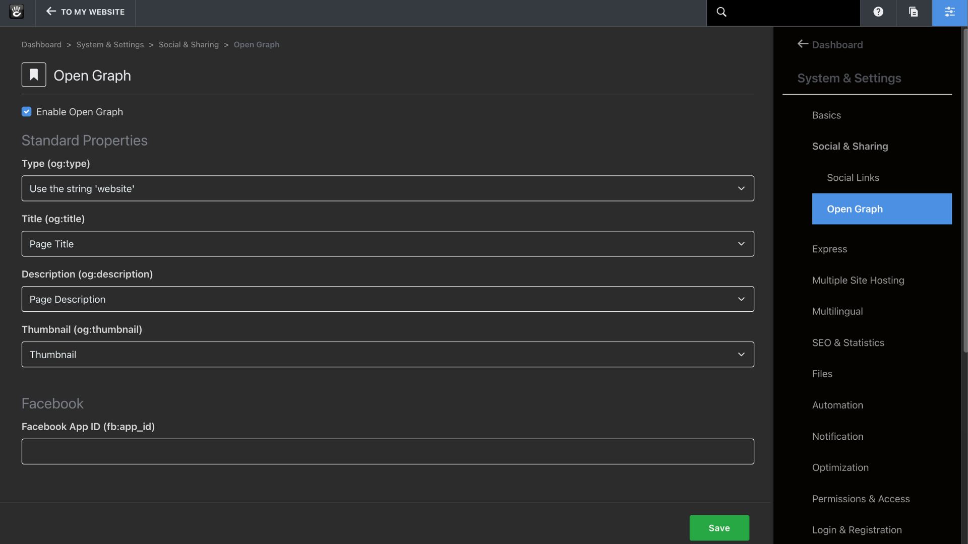Uncheck the Enable Open Graph checkbox
Image resolution: width=968 pixels, height=544 pixels.
[x=27, y=112]
